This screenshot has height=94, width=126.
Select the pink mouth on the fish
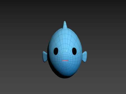tap(65, 61)
